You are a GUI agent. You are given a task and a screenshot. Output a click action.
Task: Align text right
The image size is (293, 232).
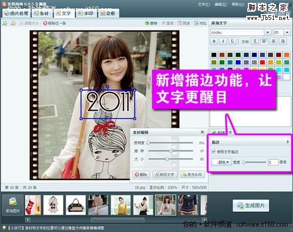(282, 41)
